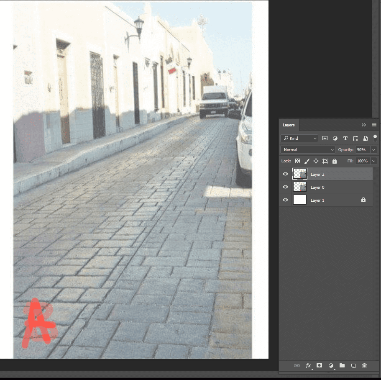Open the Normal blend mode dropdown
This screenshot has height=380, width=381.
tap(308, 150)
